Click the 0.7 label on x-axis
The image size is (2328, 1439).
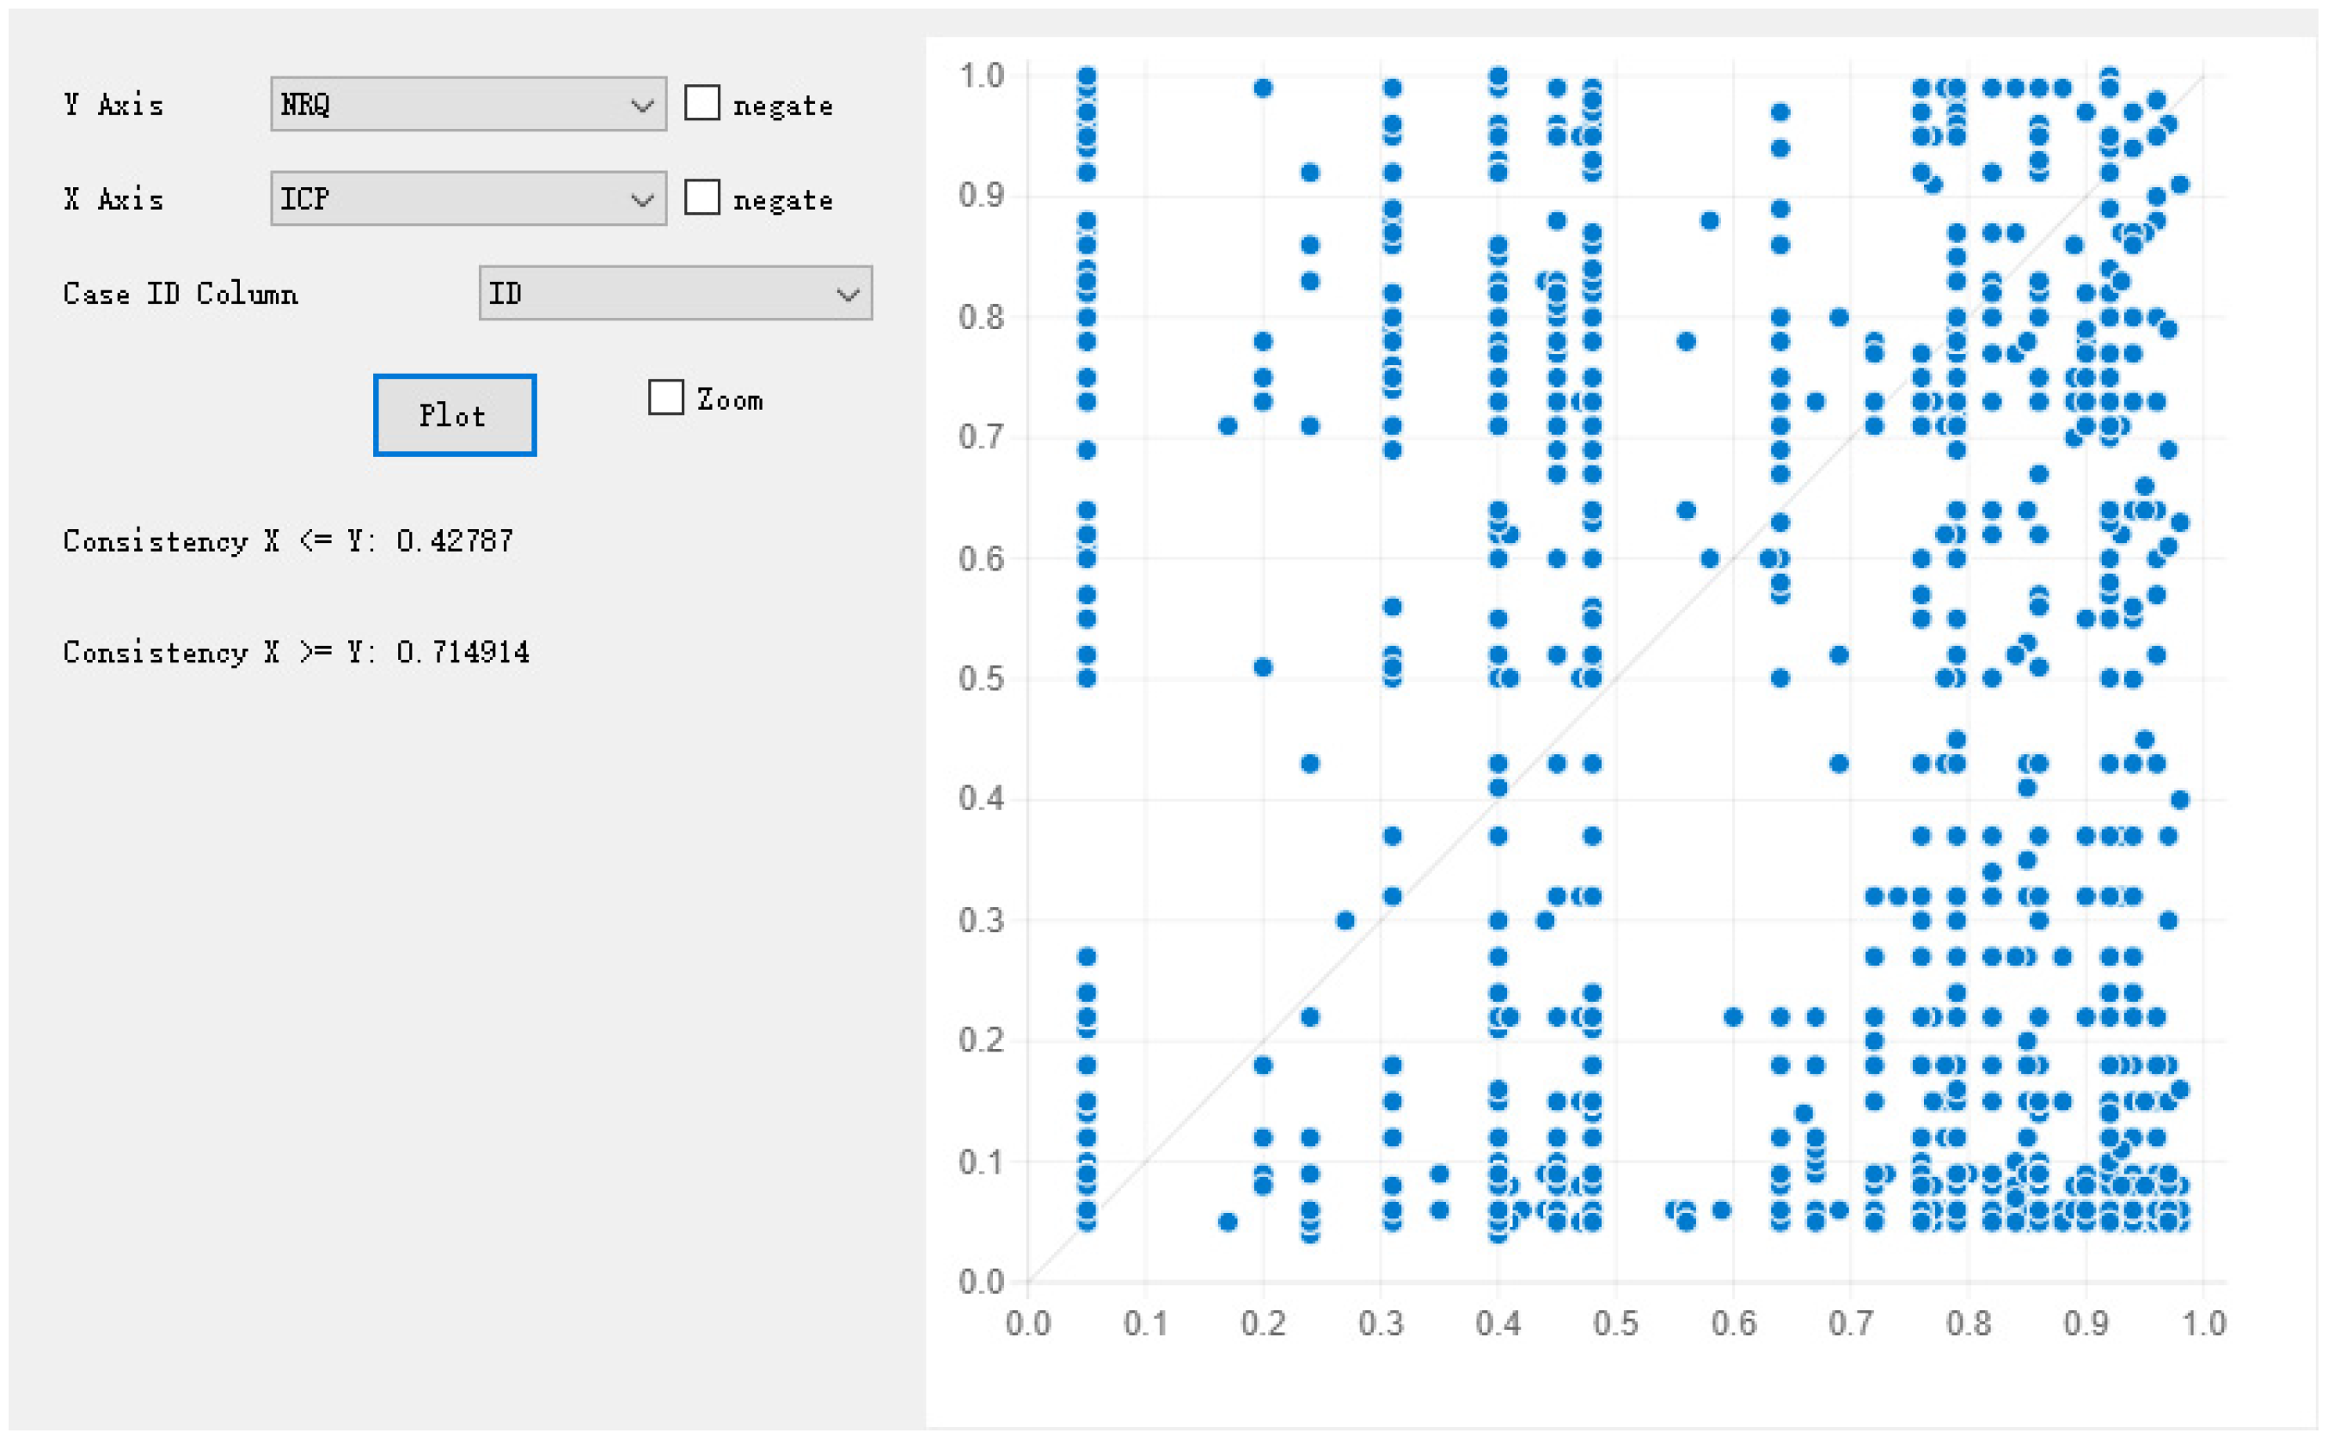pos(1850,1323)
